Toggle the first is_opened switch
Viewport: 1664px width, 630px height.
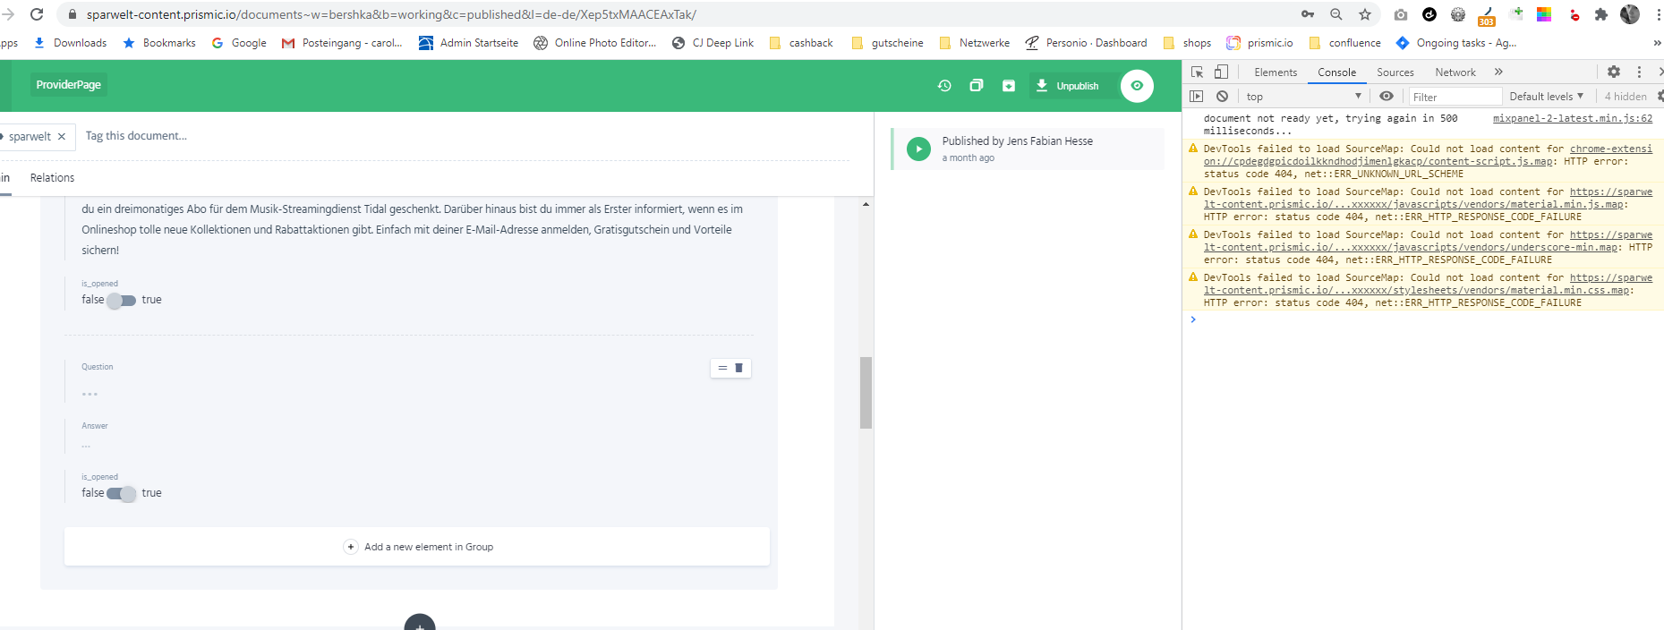[x=121, y=301]
